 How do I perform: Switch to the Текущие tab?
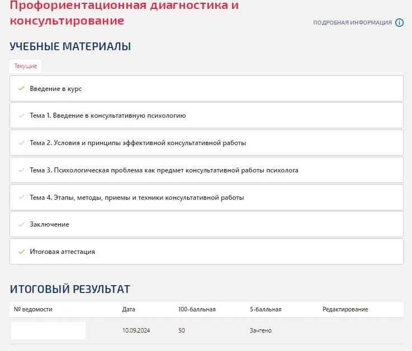click(x=26, y=66)
